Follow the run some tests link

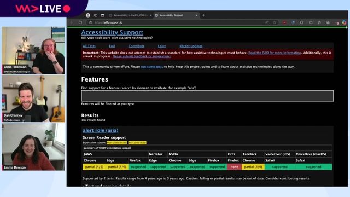point(152,67)
